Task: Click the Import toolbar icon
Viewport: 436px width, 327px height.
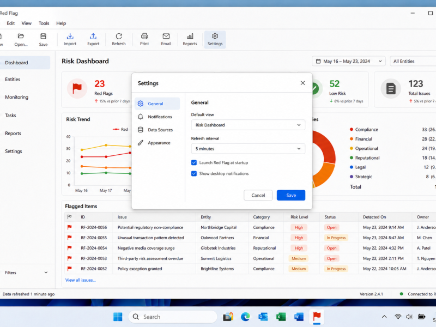Action: 70,37
